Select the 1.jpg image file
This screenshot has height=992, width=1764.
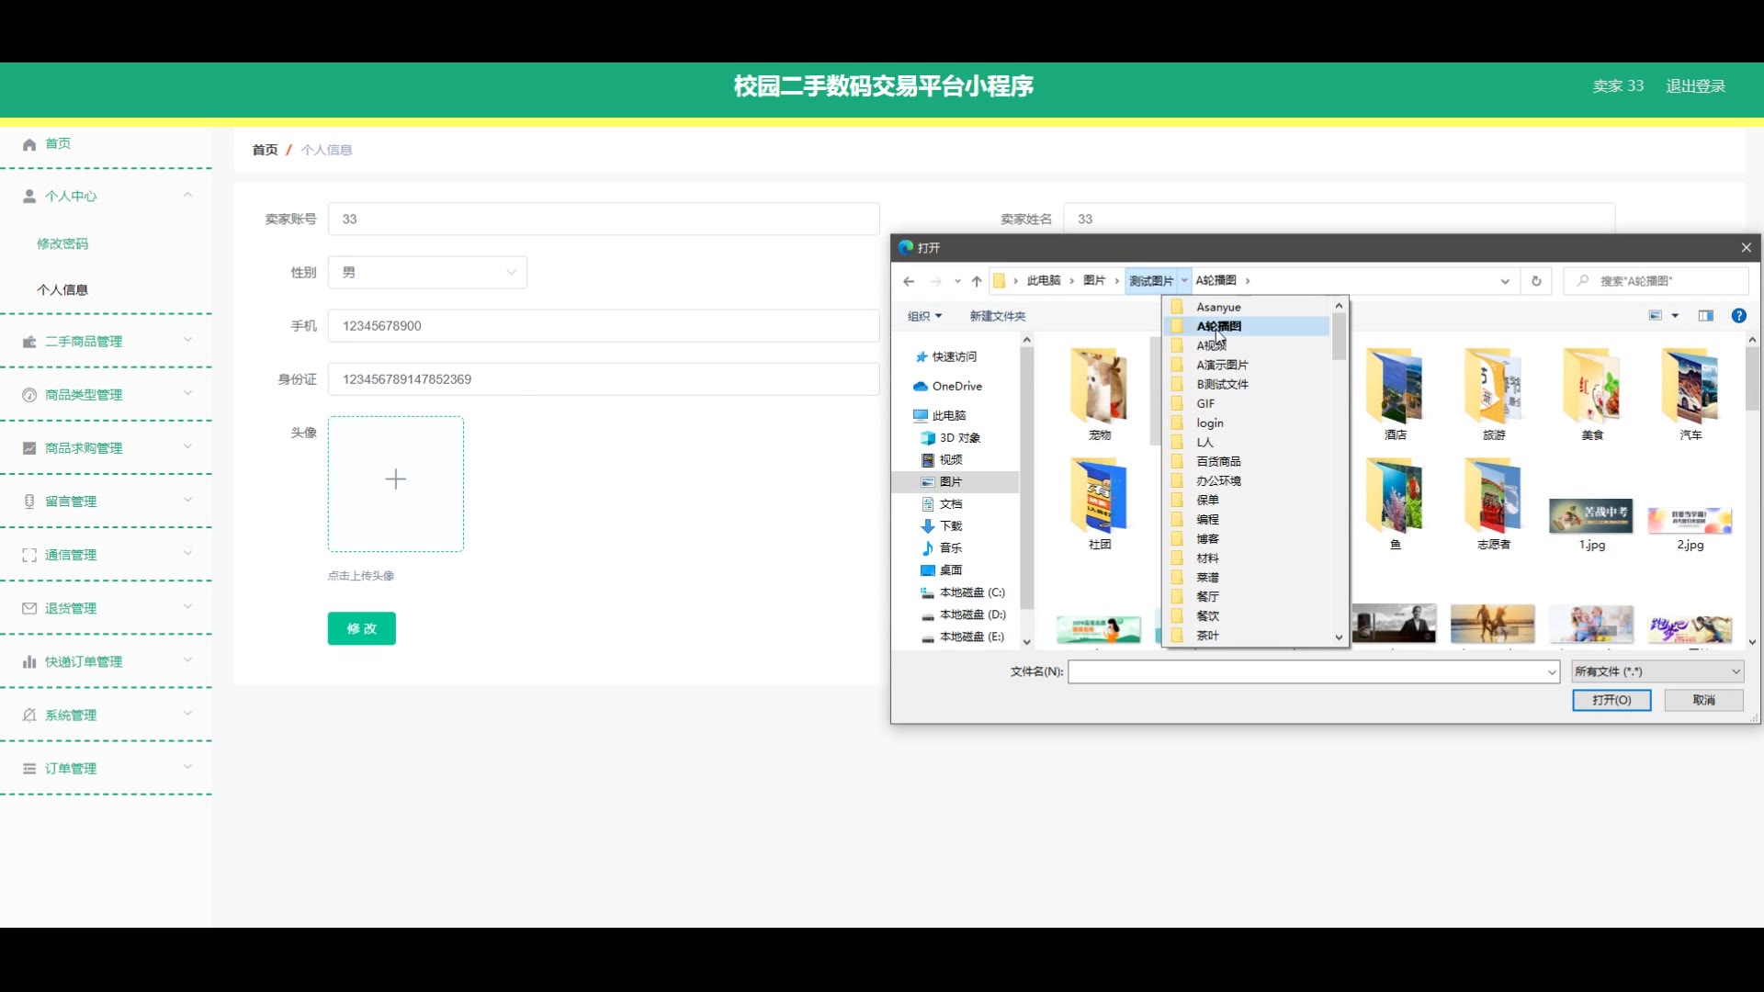tap(1591, 524)
